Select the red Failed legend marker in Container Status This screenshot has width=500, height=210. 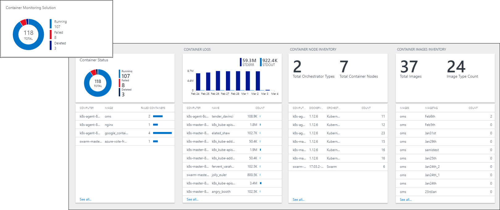point(119,83)
